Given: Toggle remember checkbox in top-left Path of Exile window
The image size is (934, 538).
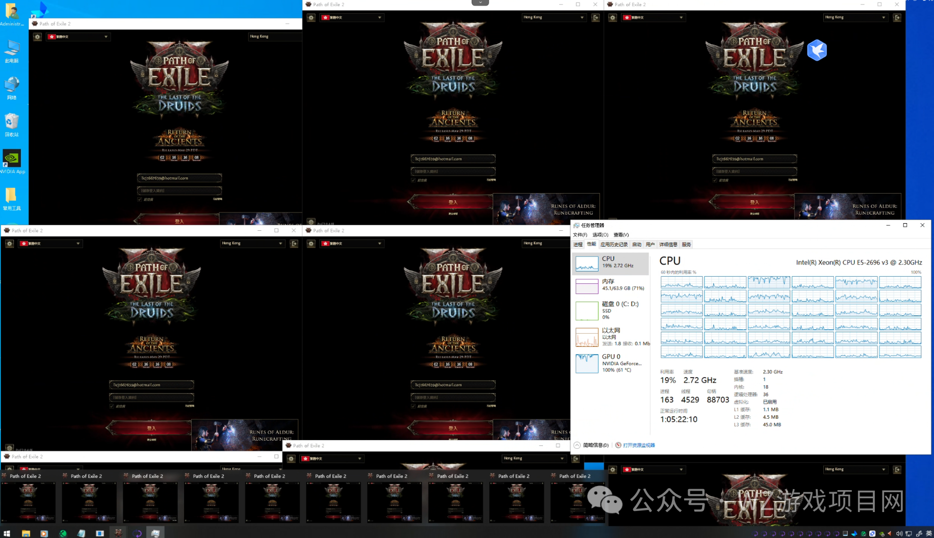Looking at the screenshot, I should (x=140, y=199).
